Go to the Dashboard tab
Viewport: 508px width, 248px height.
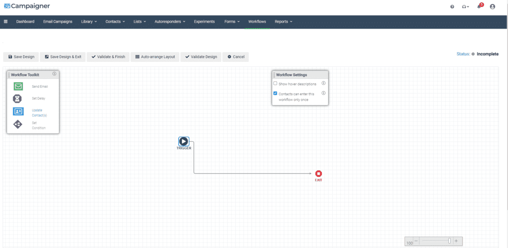[25, 22]
